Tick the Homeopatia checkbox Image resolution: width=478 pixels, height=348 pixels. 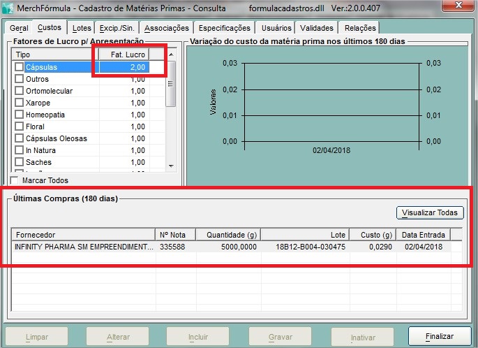(x=19, y=115)
